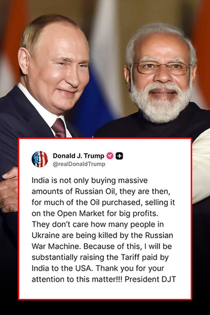Click the black plus badge beside the name
Screen dimensions: 210x315
[x=119, y=156]
